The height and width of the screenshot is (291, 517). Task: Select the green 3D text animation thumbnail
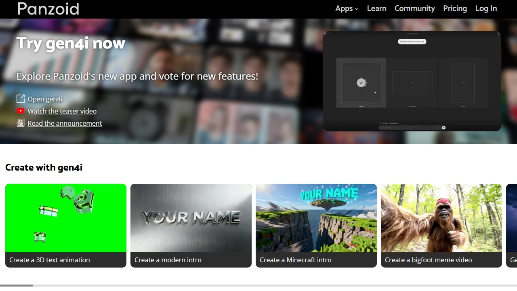point(66,218)
